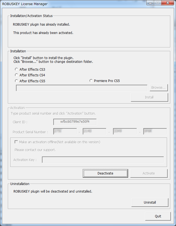Click the Client ID field
176x226 pixels.
point(75,122)
